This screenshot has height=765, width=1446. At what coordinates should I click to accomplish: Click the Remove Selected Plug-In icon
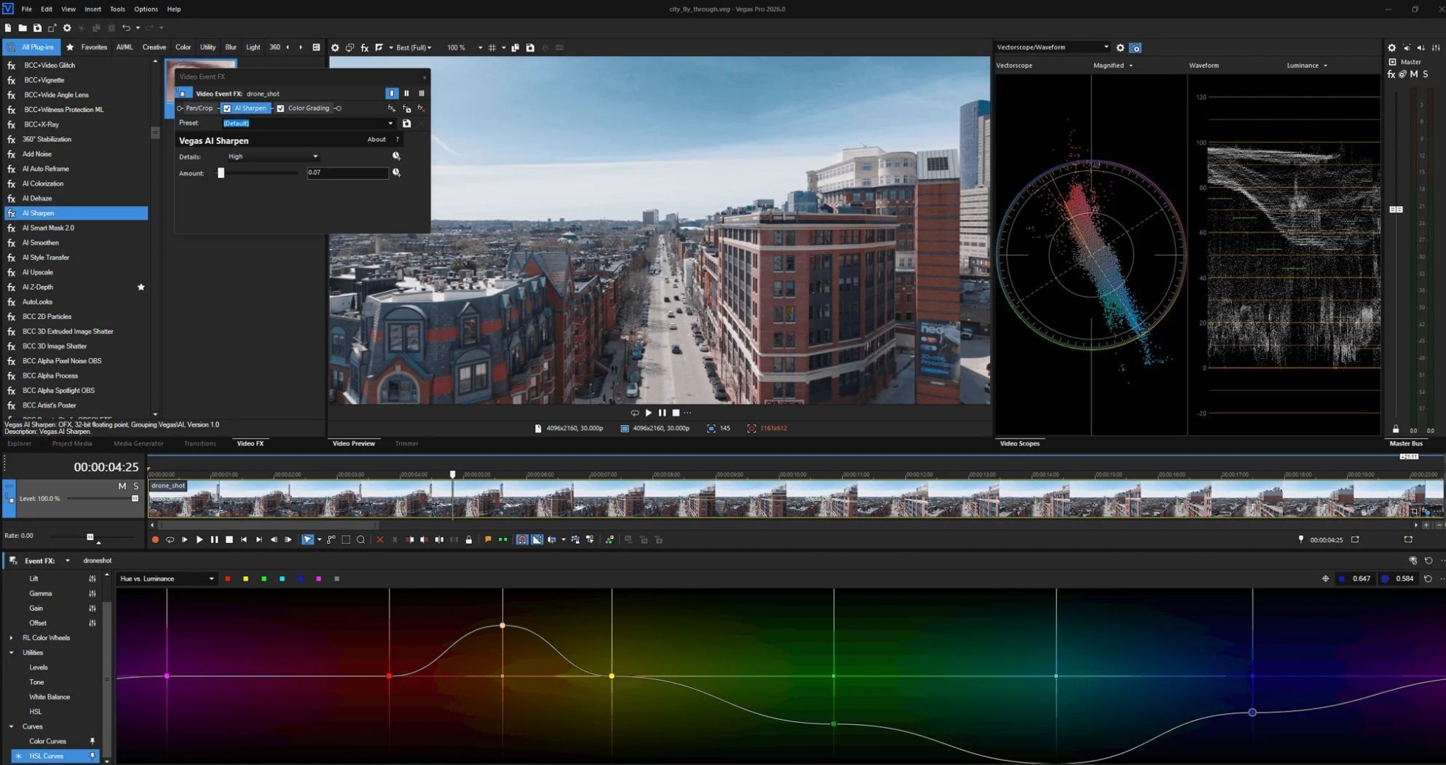point(421,108)
